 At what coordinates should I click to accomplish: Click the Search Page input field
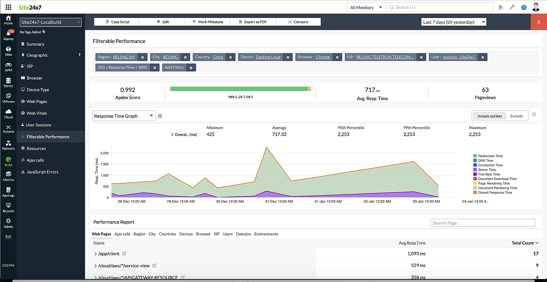(482, 223)
